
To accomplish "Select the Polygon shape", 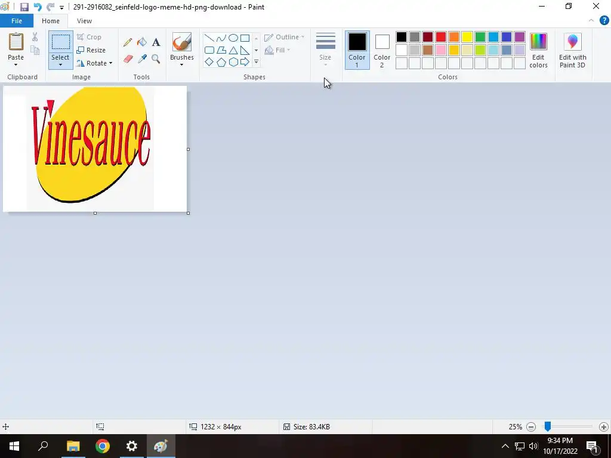I will (221, 50).
